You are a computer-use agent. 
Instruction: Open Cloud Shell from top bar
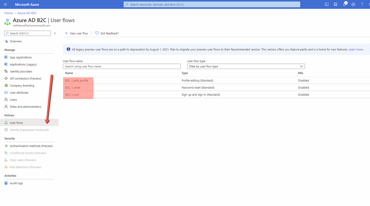(x=327, y=5)
